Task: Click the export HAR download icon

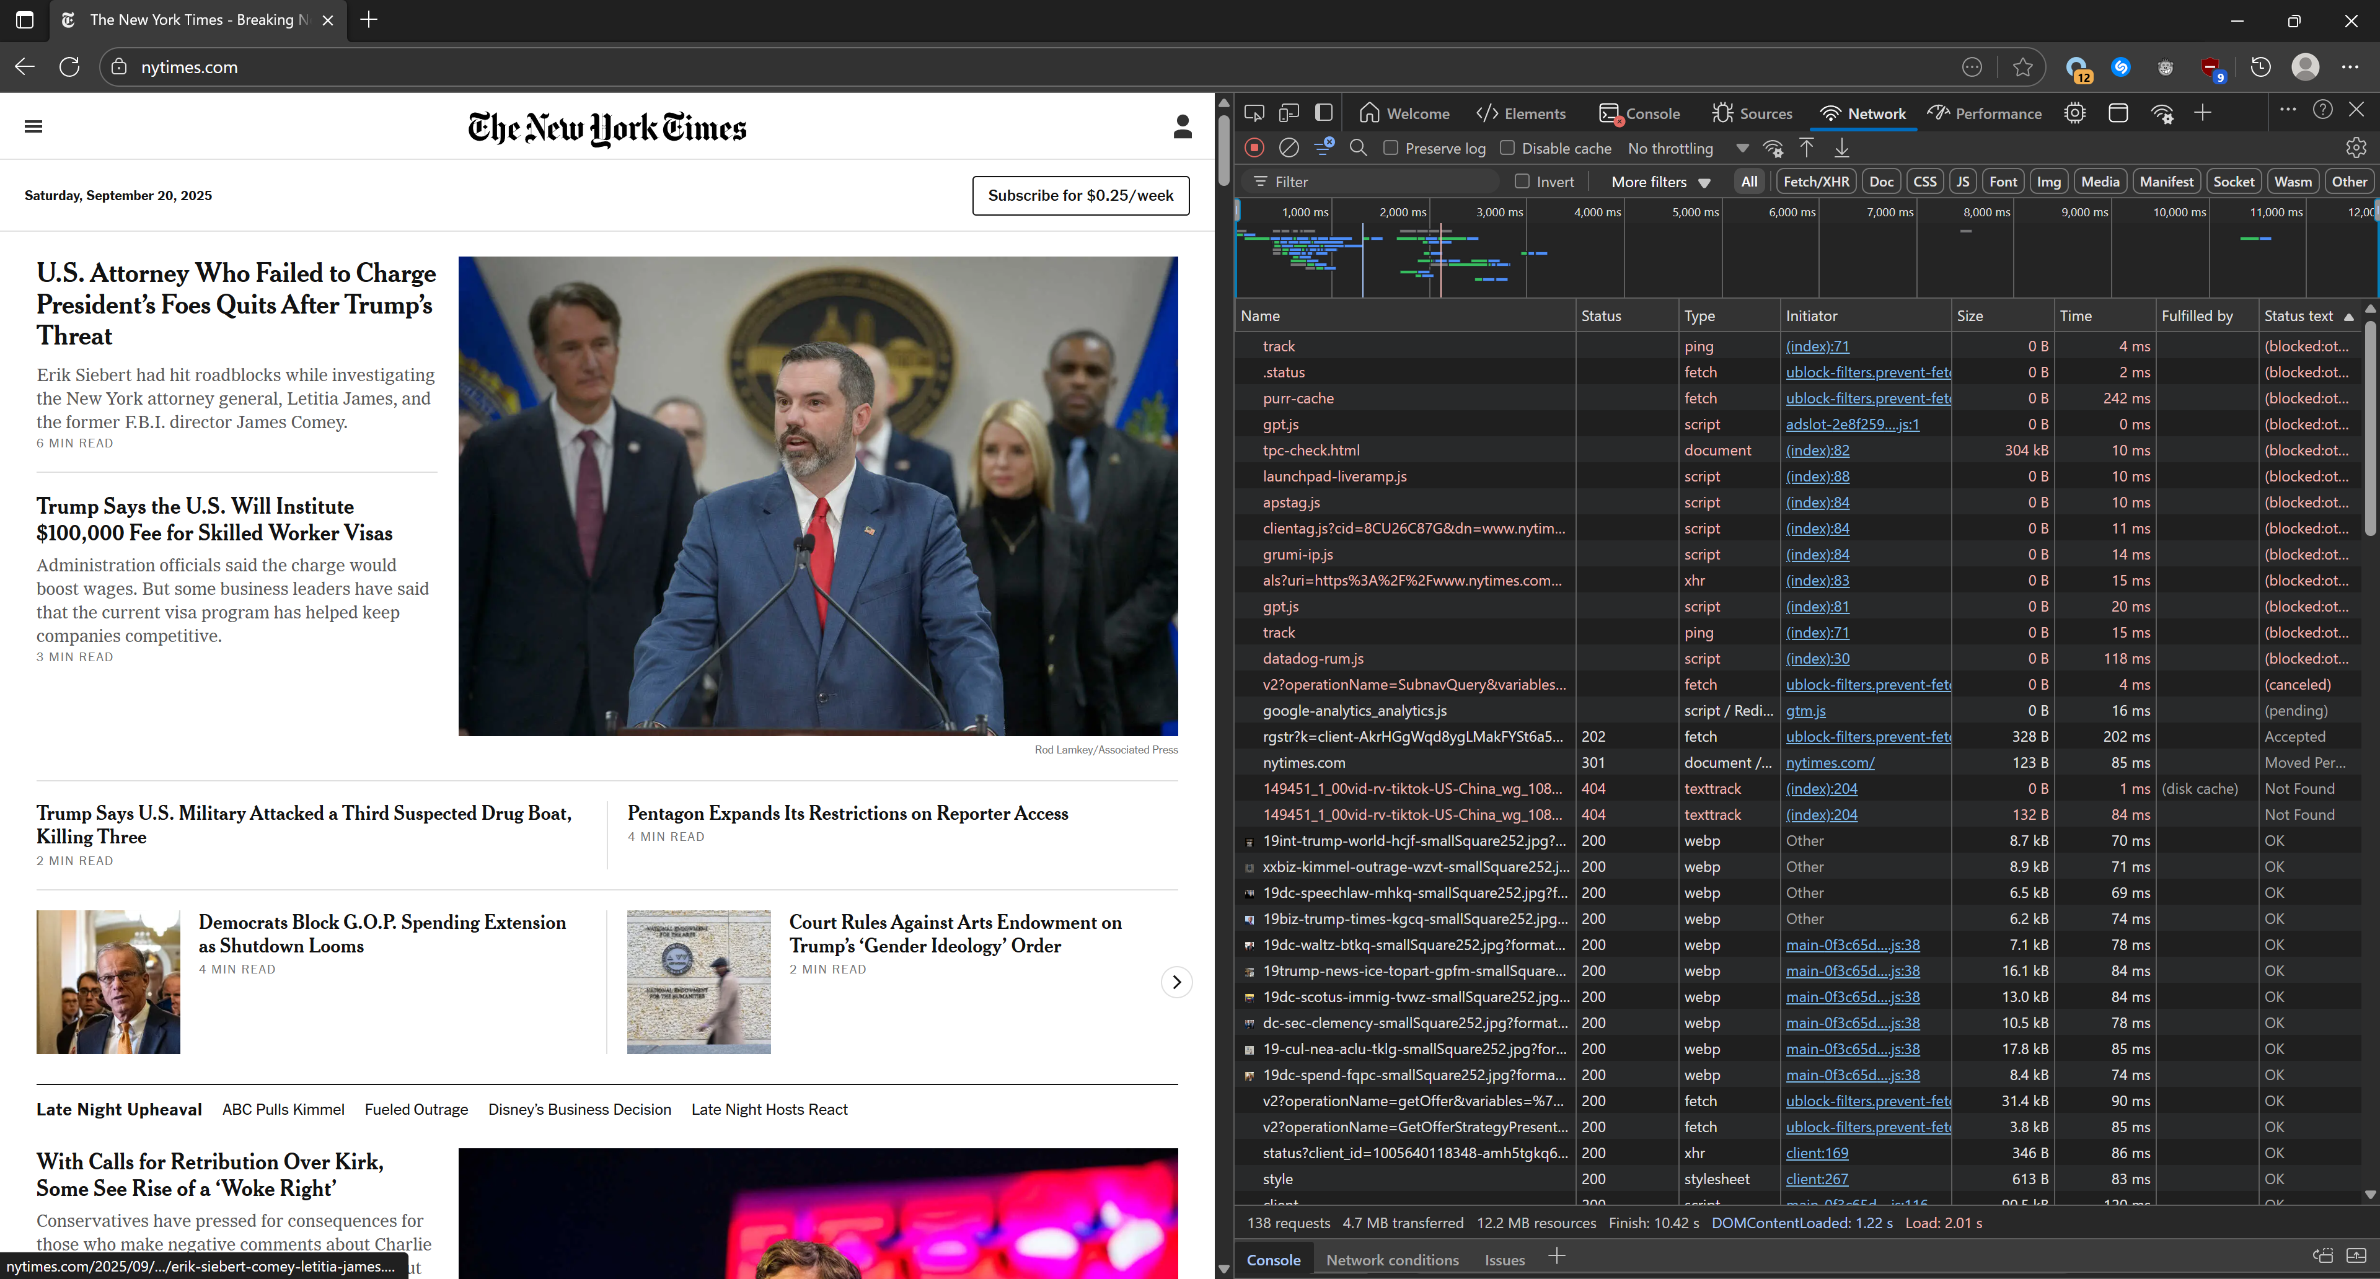Action: (x=1841, y=147)
